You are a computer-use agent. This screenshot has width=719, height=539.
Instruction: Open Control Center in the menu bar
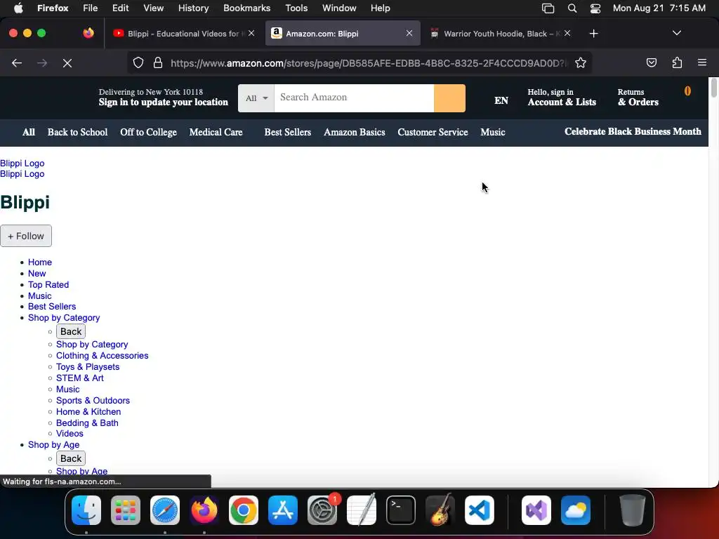tap(595, 8)
